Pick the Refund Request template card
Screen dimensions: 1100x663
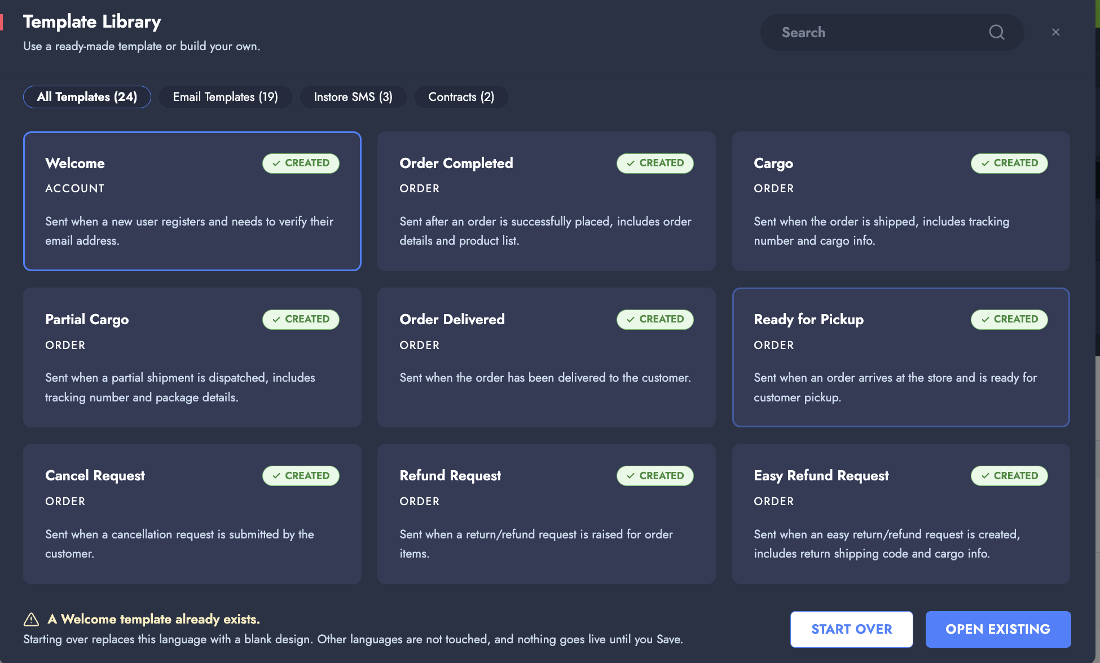(x=547, y=514)
